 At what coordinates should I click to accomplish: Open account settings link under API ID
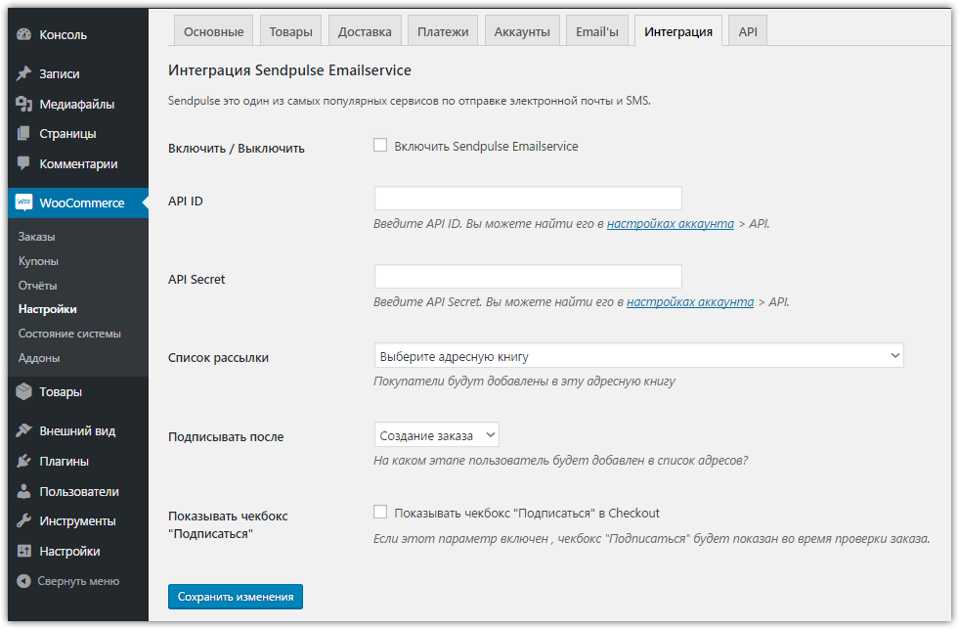[x=670, y=224]
